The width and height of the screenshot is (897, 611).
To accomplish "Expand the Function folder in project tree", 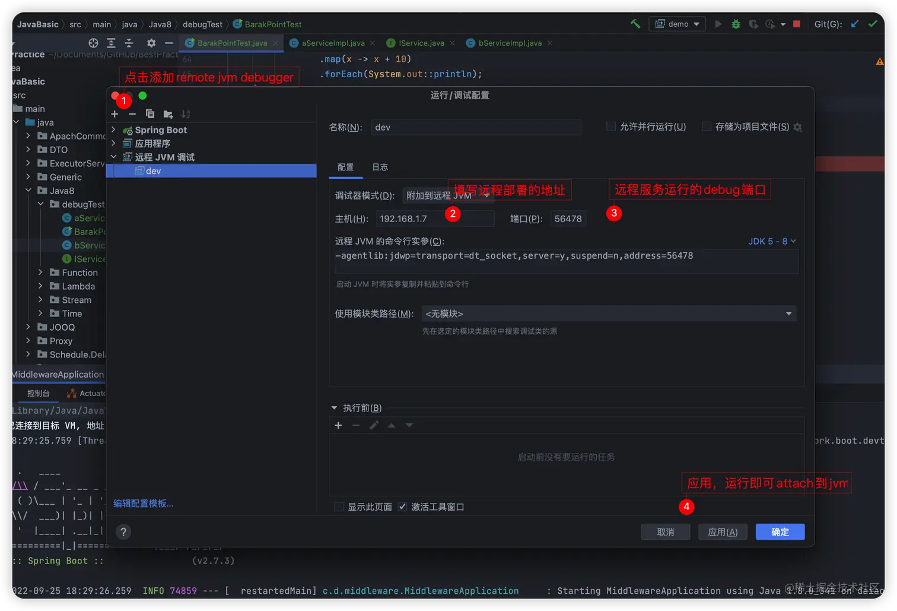I will [40, 273].
